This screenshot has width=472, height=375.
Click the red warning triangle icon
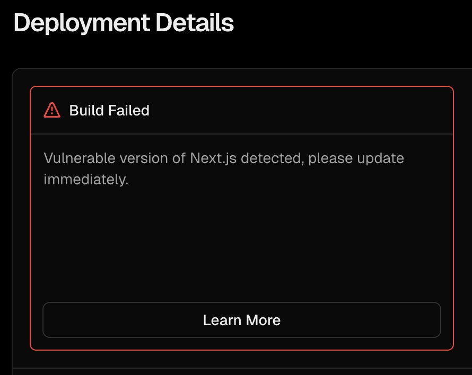52,110
